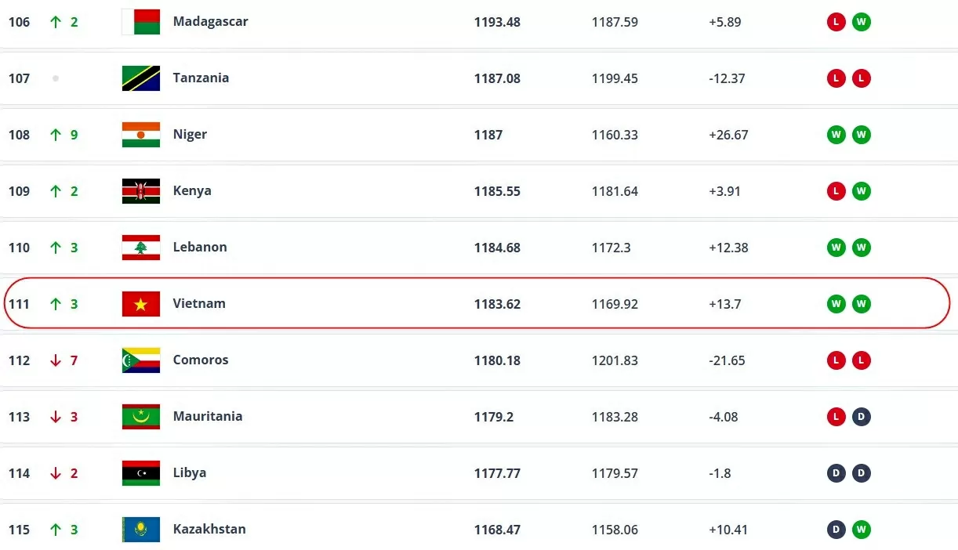The width and height of the screenshot is (958, 550).
Task: Click the Vietnam flag icon
Action: point(141,304)
